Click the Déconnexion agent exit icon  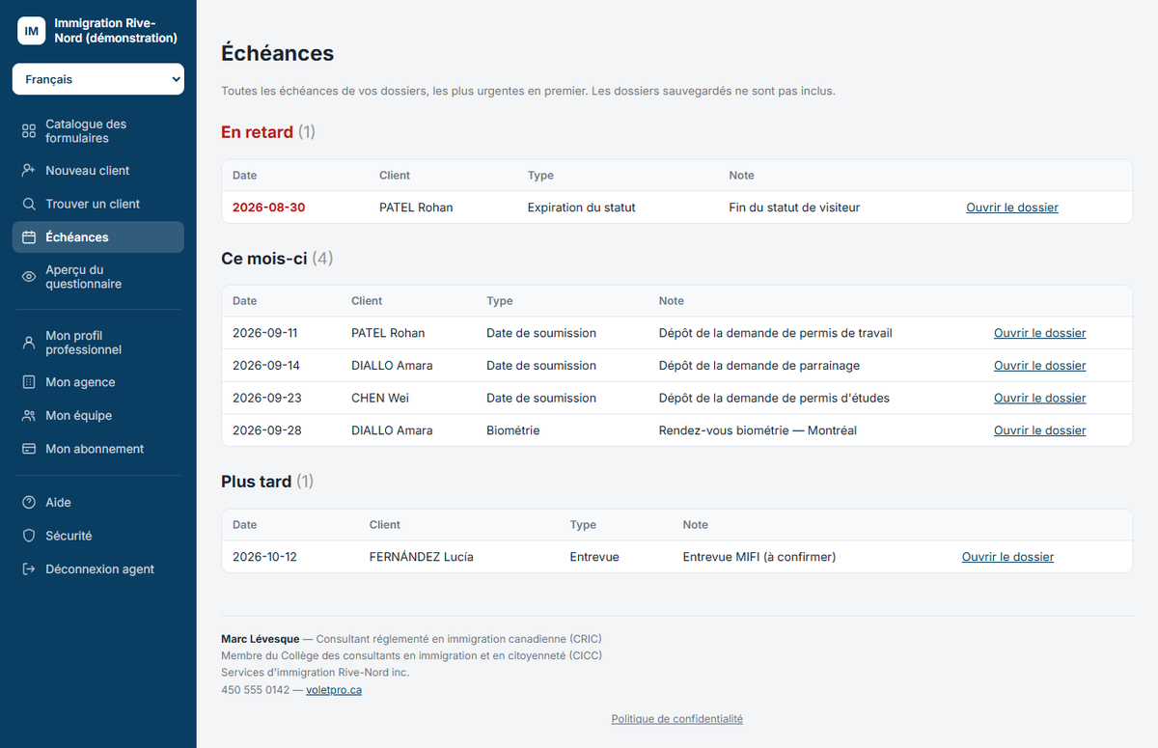pyautogui.click(x=29, y=569)
